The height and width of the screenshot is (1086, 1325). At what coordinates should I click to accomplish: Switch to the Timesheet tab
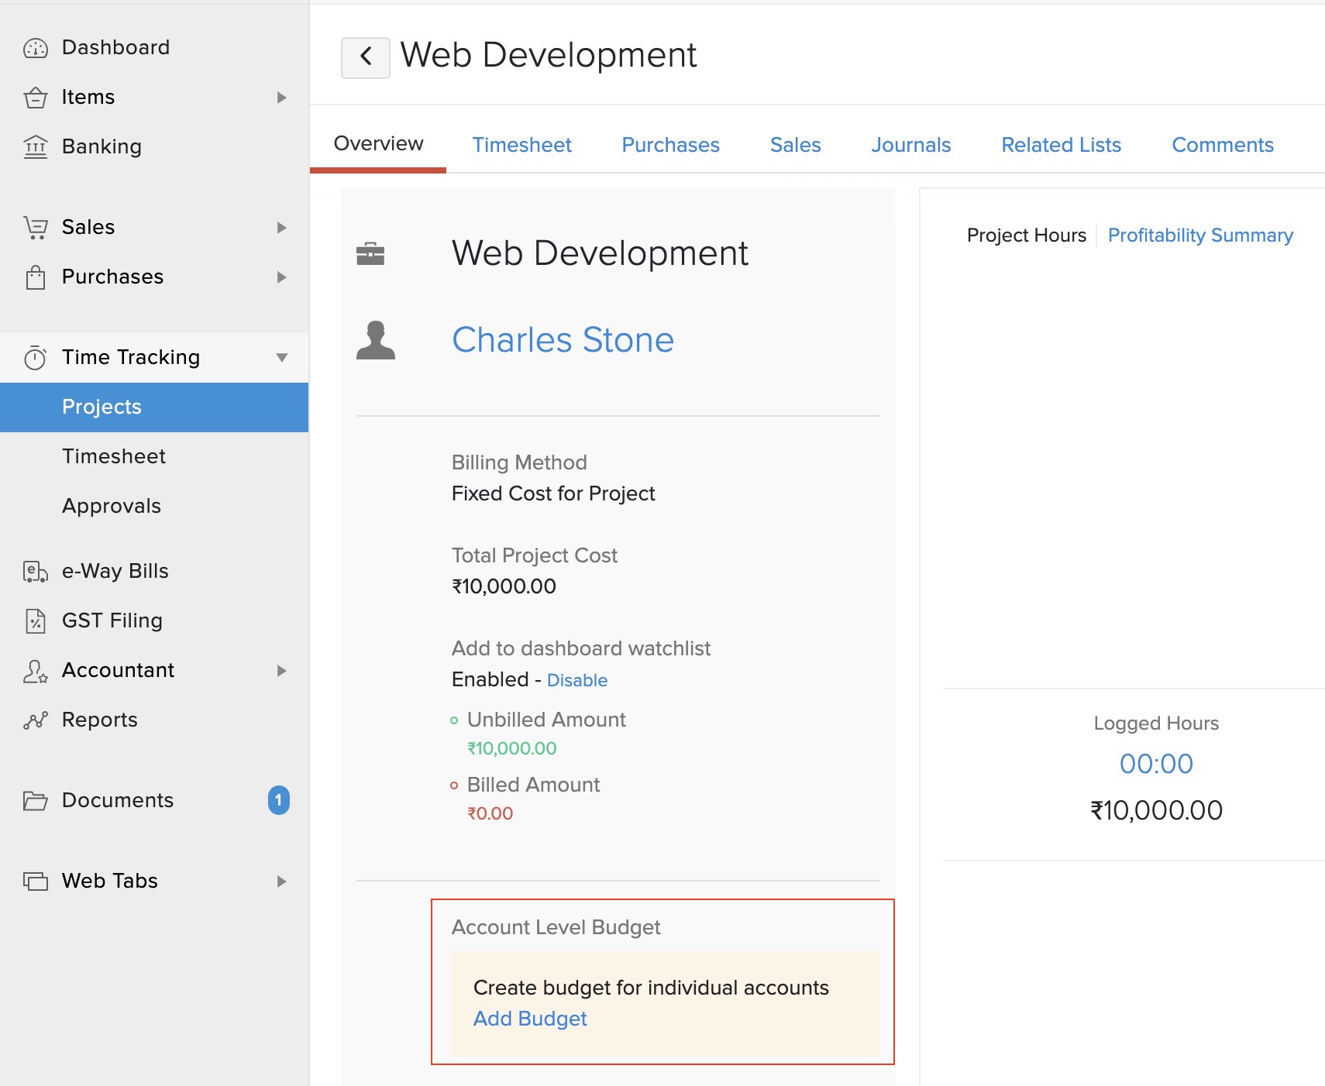pos(521,145)
